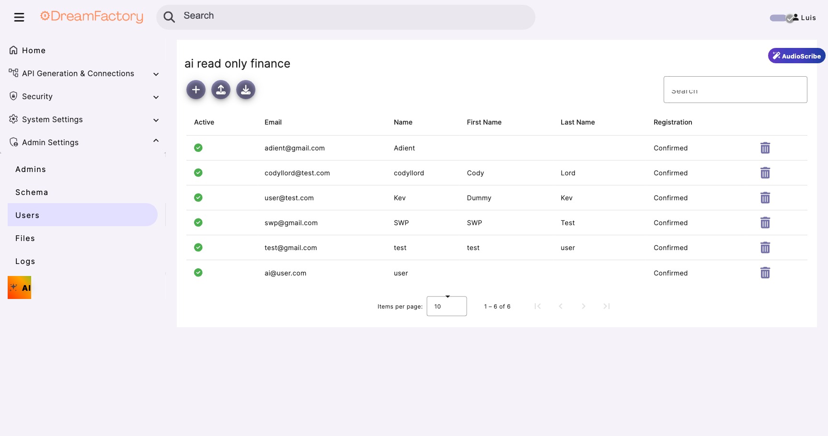Open the Files section
The height and width of the screenshot is (436, 828).
click(x=24, y=238)
